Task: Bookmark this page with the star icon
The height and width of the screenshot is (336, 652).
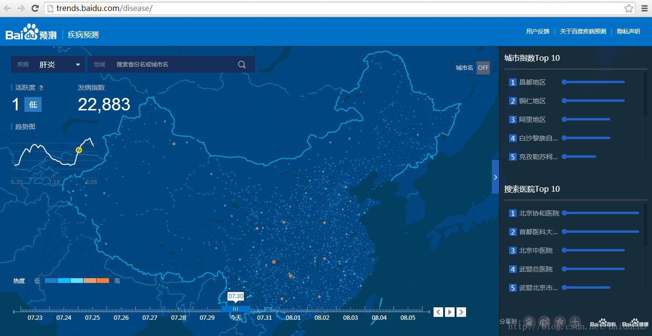Action: pos(629,8)
